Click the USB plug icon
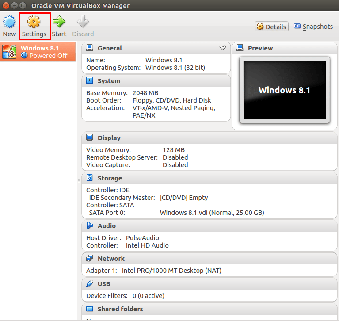 pos(90,283)
